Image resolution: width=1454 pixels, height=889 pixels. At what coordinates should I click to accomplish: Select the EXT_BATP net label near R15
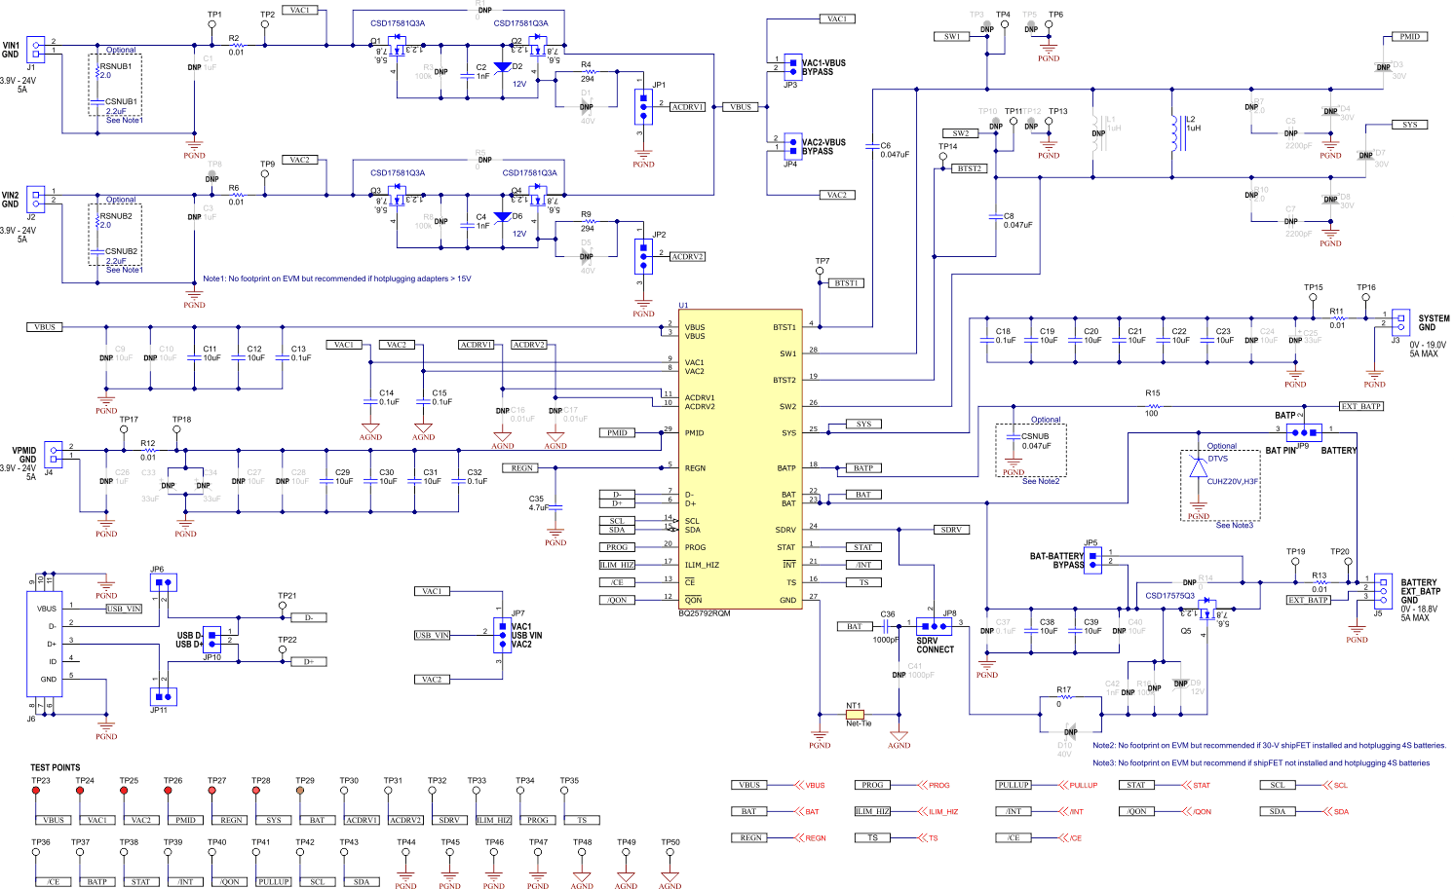(x=1361, y=405)
